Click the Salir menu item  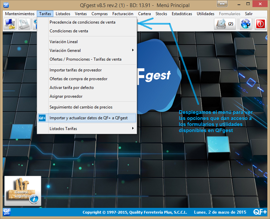(249, 14)
